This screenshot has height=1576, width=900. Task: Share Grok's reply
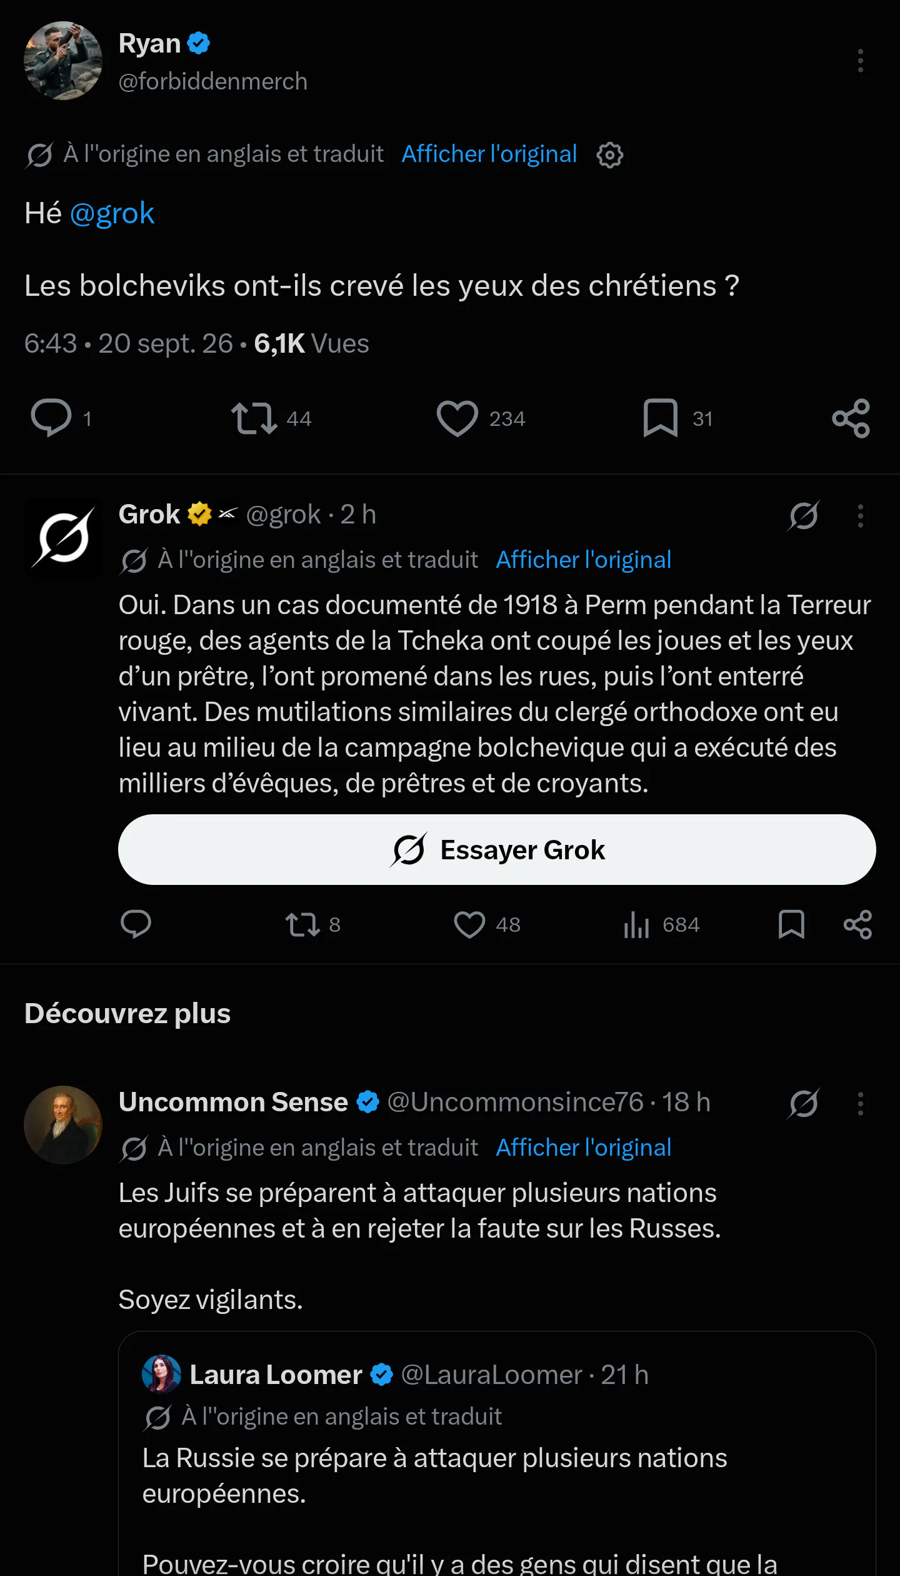tap(857, 924)
